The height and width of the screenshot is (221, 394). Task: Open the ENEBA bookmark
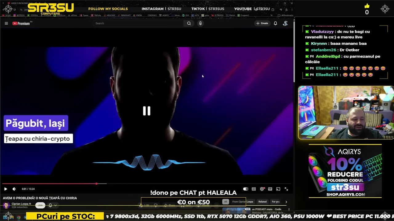(x=137, y=15)
